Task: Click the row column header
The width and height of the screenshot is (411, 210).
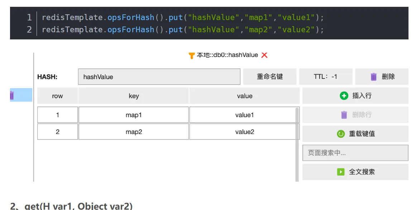Action: coord(57,96)
